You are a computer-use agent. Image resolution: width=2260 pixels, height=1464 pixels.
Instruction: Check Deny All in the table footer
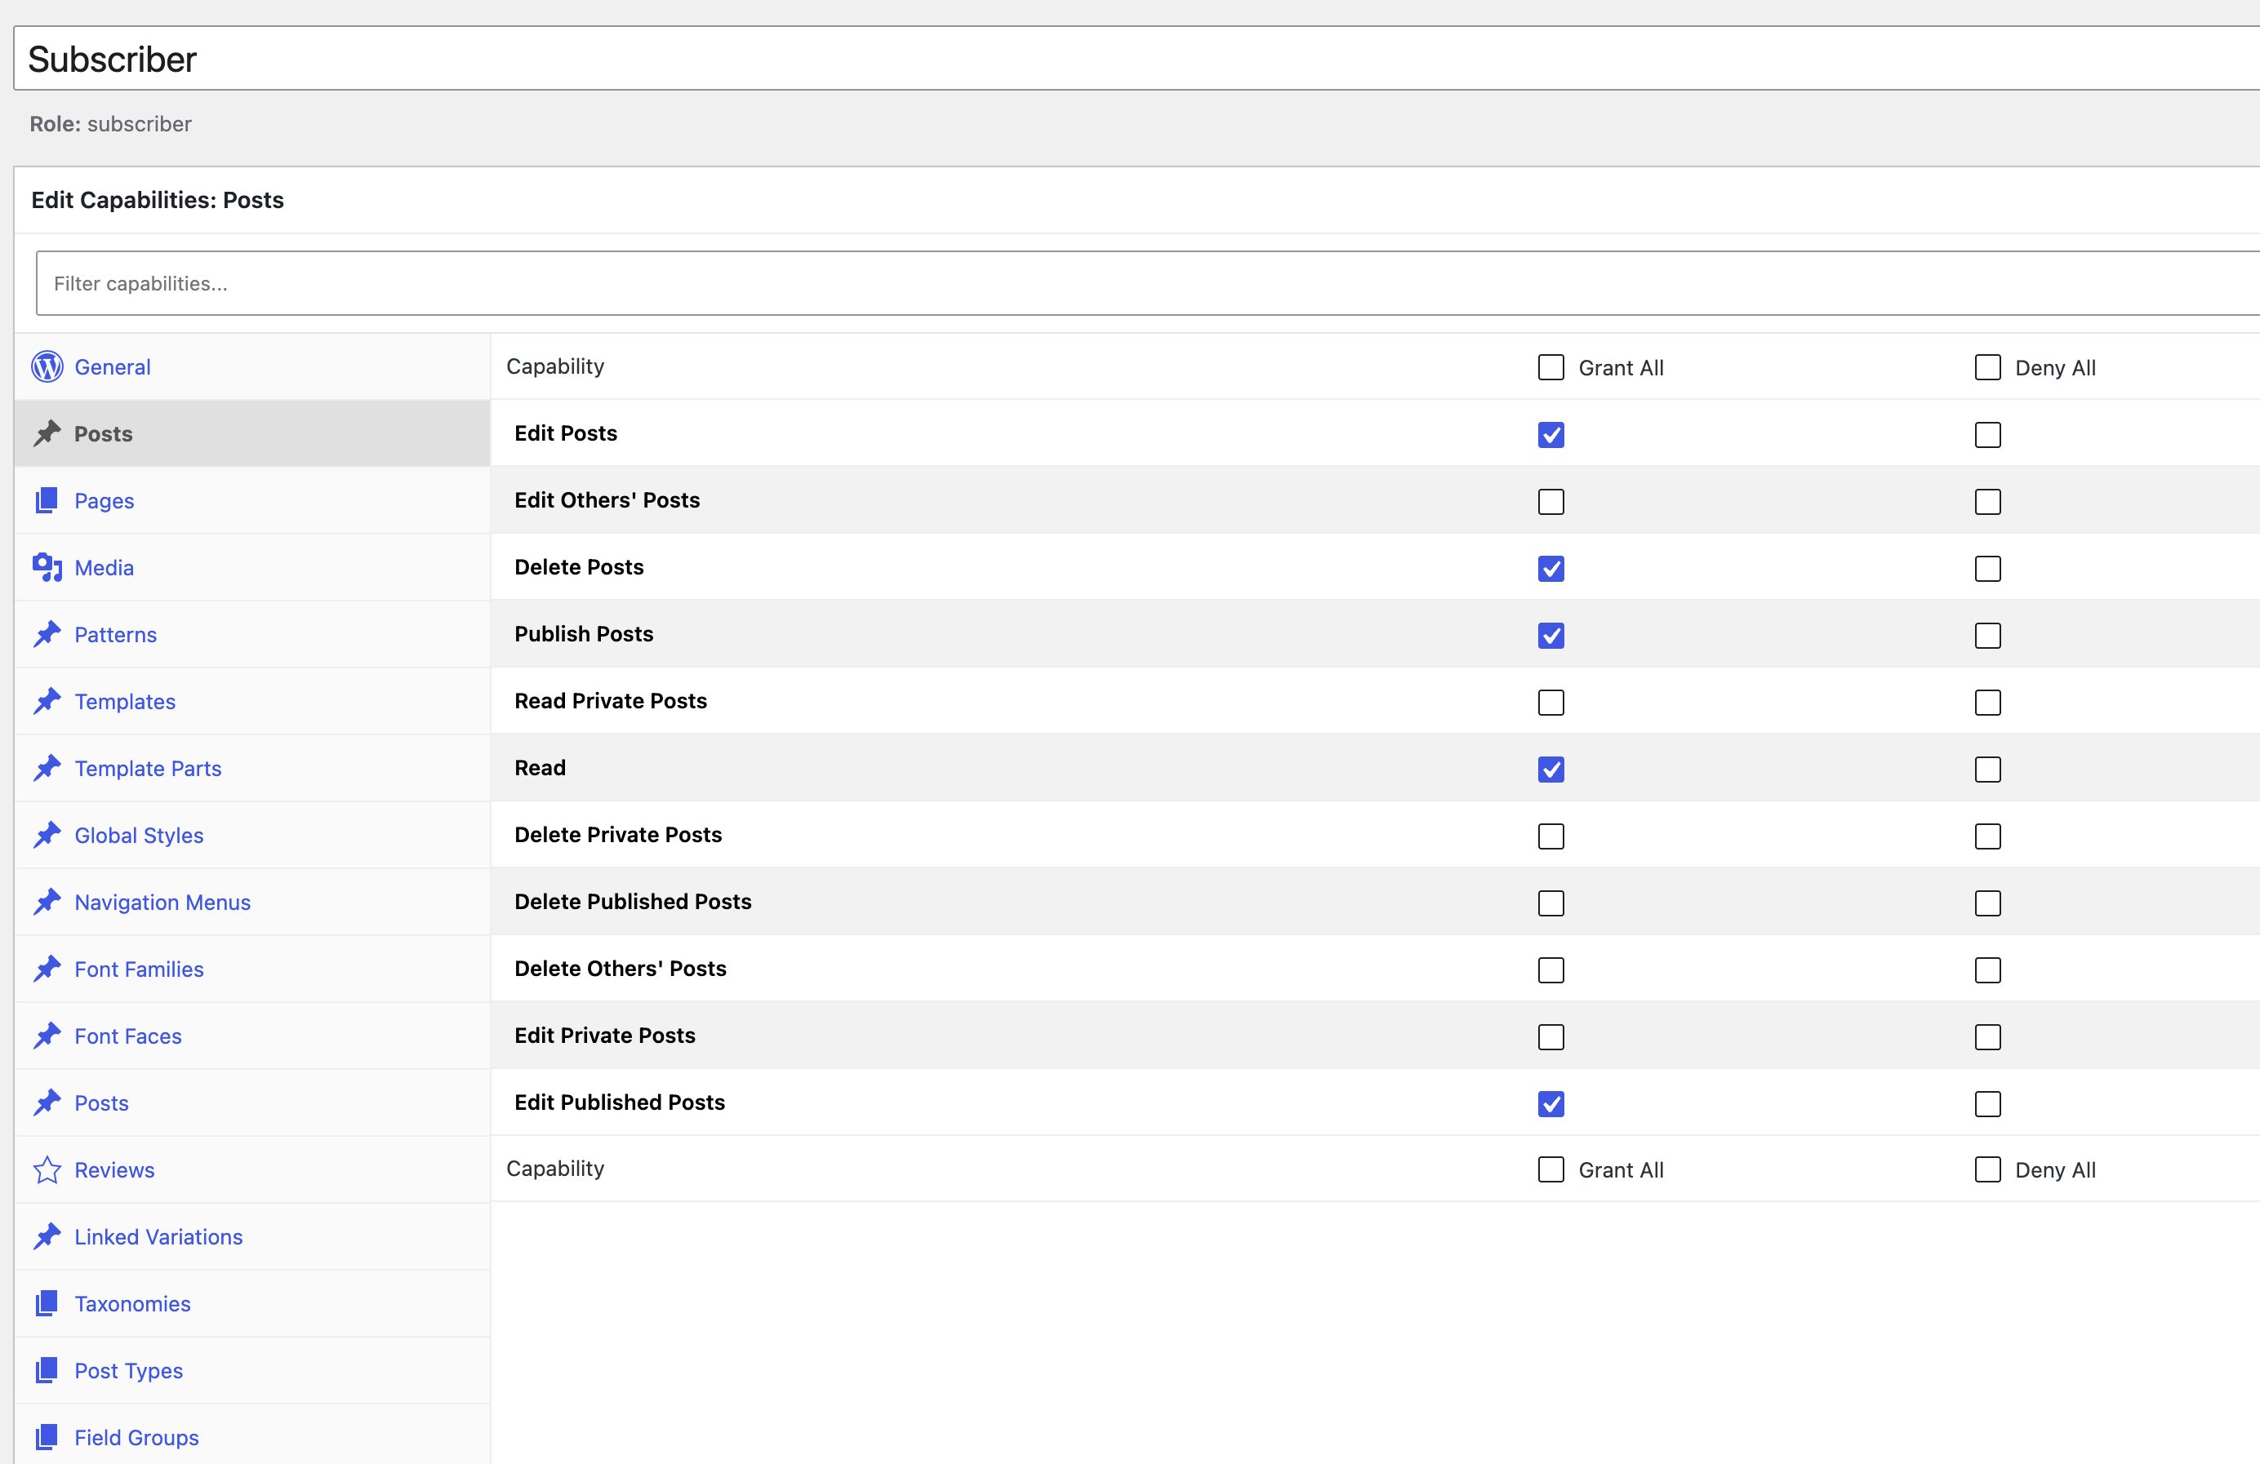tap(1987, 1169)
